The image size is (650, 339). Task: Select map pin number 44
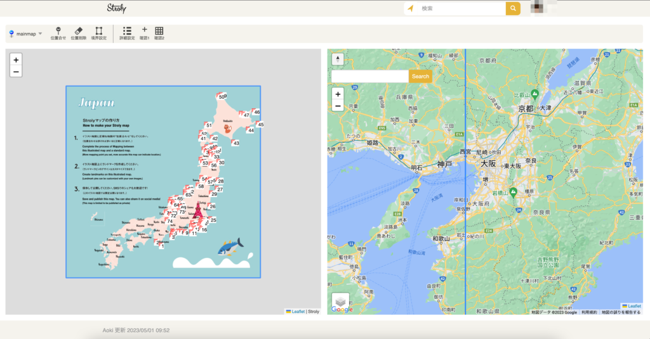coord(251,130)
